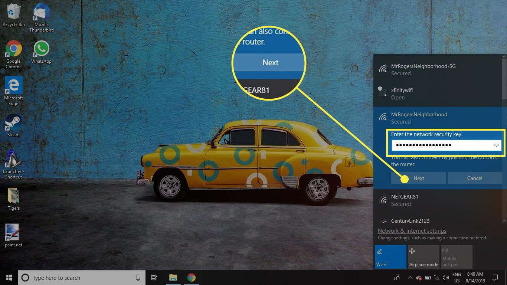The width and height of the screenshot is (507, 285).
Task: Click the microphone icon in the search box
Action: click(x=138, y=278)
